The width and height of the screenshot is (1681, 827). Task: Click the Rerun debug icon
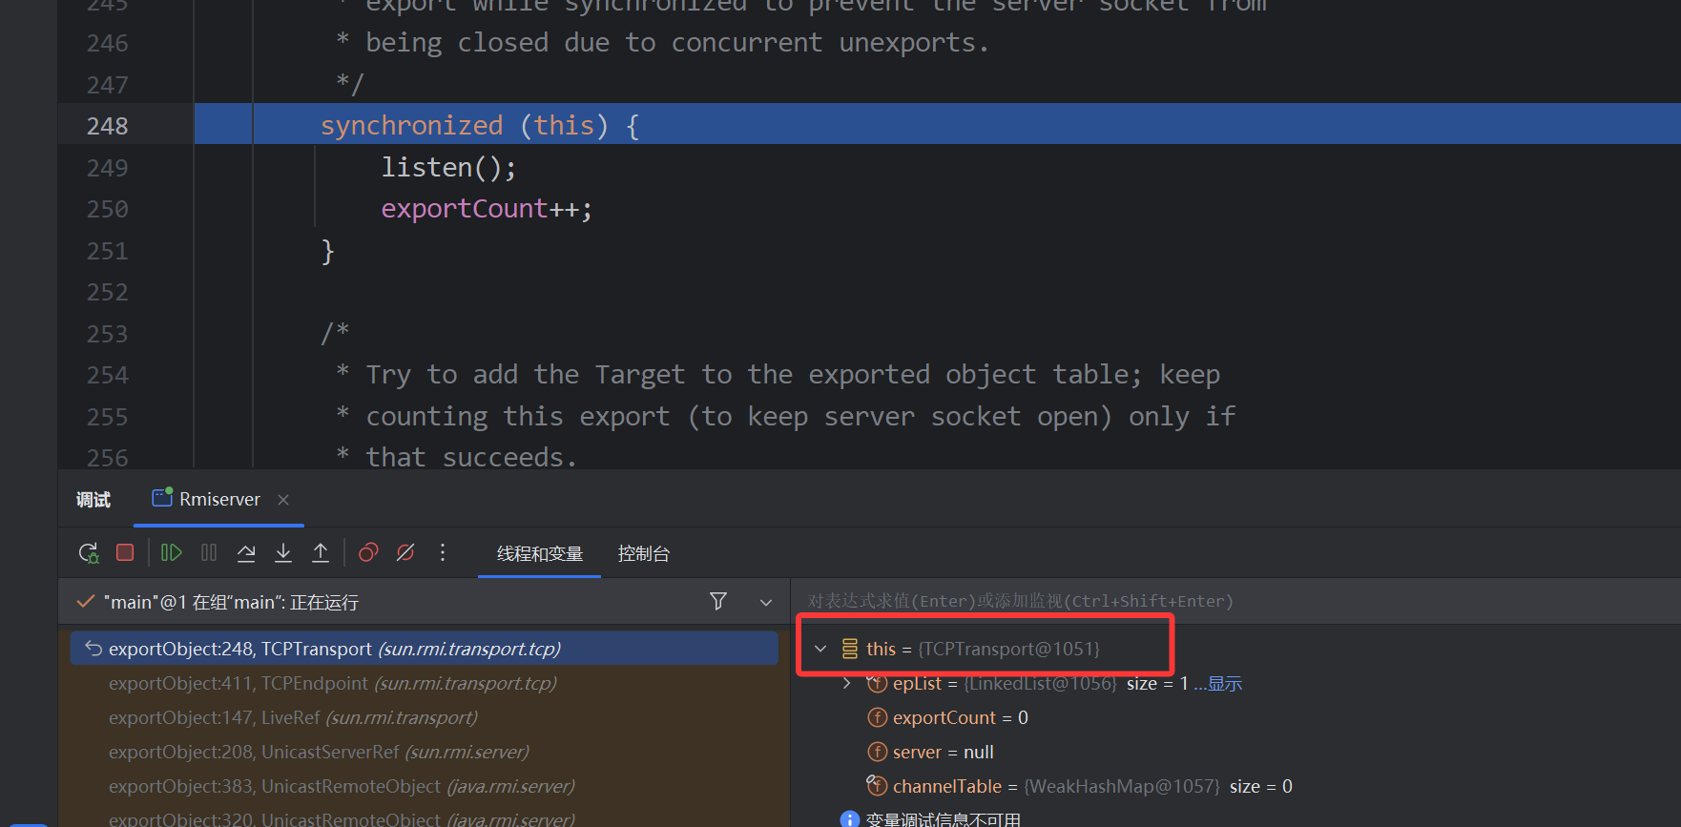pyautogui.click(x=89, y=553)
